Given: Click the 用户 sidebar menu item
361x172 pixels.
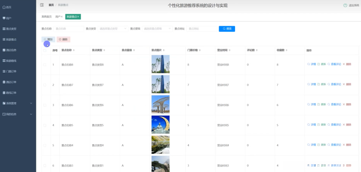Looking at the screenshot, I should click(x=9, y=18).
